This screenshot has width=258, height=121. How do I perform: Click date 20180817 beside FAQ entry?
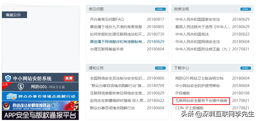click(x=155, y=19)
